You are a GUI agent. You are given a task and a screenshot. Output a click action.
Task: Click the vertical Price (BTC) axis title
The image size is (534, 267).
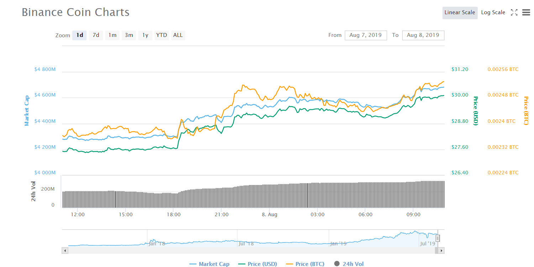pos(526,111)
